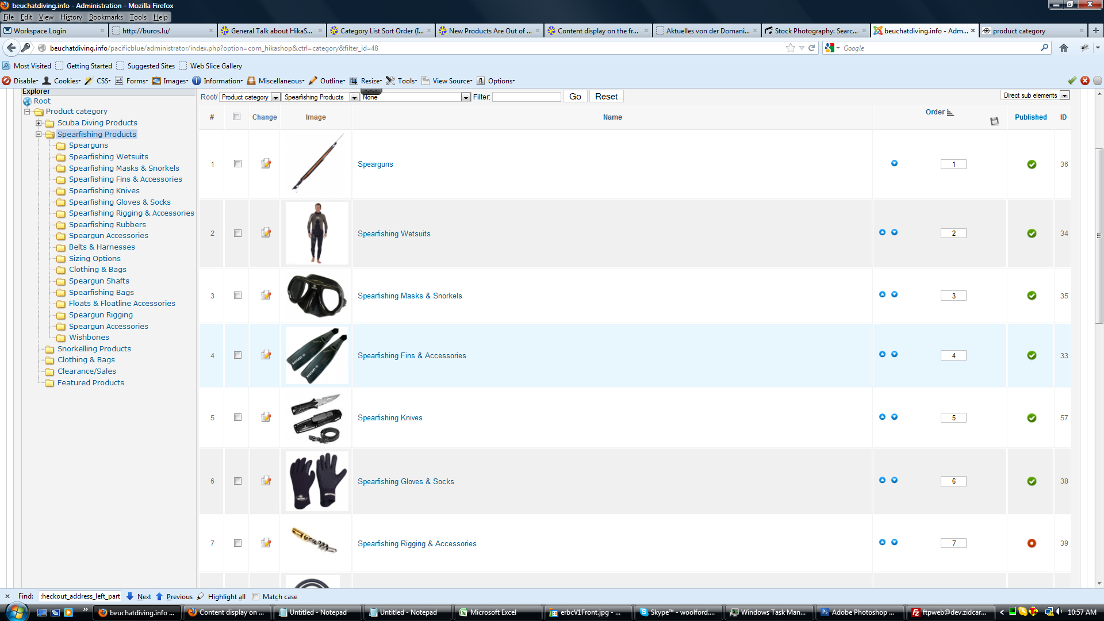Click the vertical page scrollbar thumb
Screen dimensions: 1104x621
pos(1099,236)
